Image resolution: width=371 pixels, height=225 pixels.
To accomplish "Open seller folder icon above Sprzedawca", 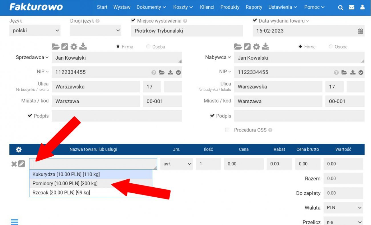I will pyautogui.click(x=55, y=46).
